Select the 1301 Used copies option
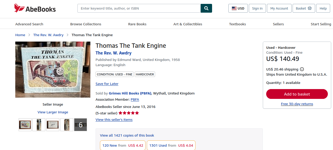The image size is (333, 150). (171, 145)
